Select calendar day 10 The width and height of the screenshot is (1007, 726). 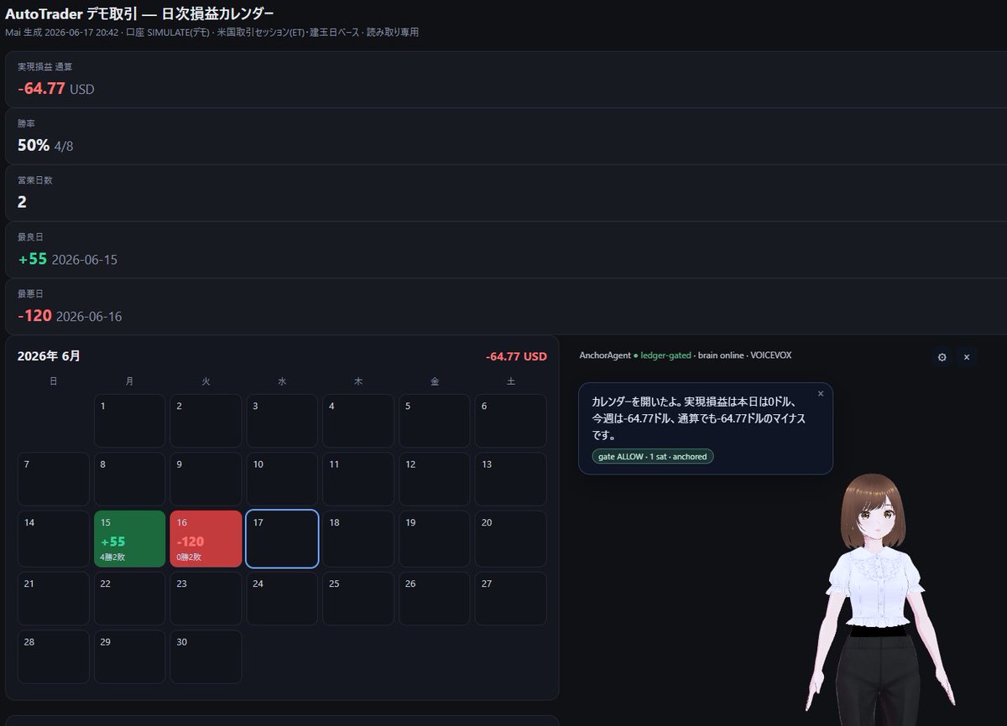tap(282, 479)
